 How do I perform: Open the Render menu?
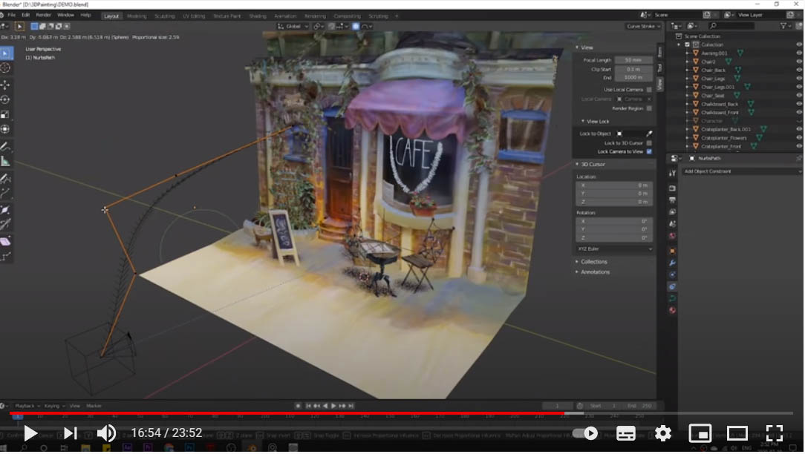(x=43, y=16)
